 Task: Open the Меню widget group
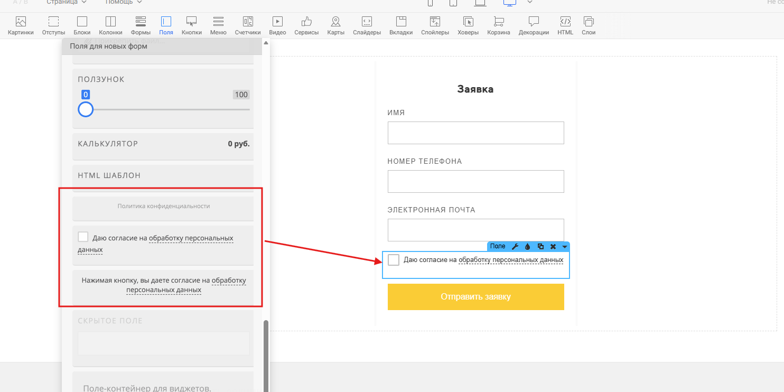[218, 26]
